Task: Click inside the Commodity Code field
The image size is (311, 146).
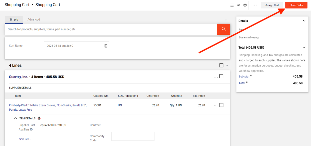Action: pyautogui.click(x=133, y=136)
